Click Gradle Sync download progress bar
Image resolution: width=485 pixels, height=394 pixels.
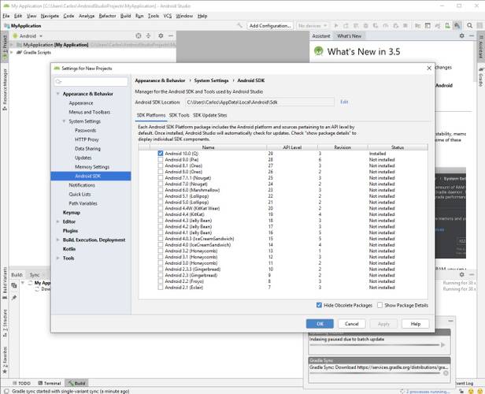(374, 374)
